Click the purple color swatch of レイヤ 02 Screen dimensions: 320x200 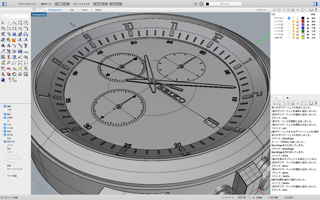pos(303,25)
